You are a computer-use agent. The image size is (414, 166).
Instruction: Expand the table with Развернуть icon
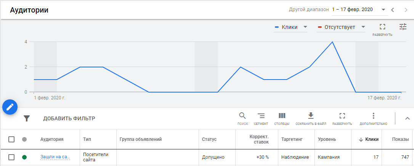point(342,116)
